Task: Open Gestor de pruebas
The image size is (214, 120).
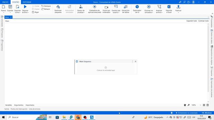Action: [81, 9]
